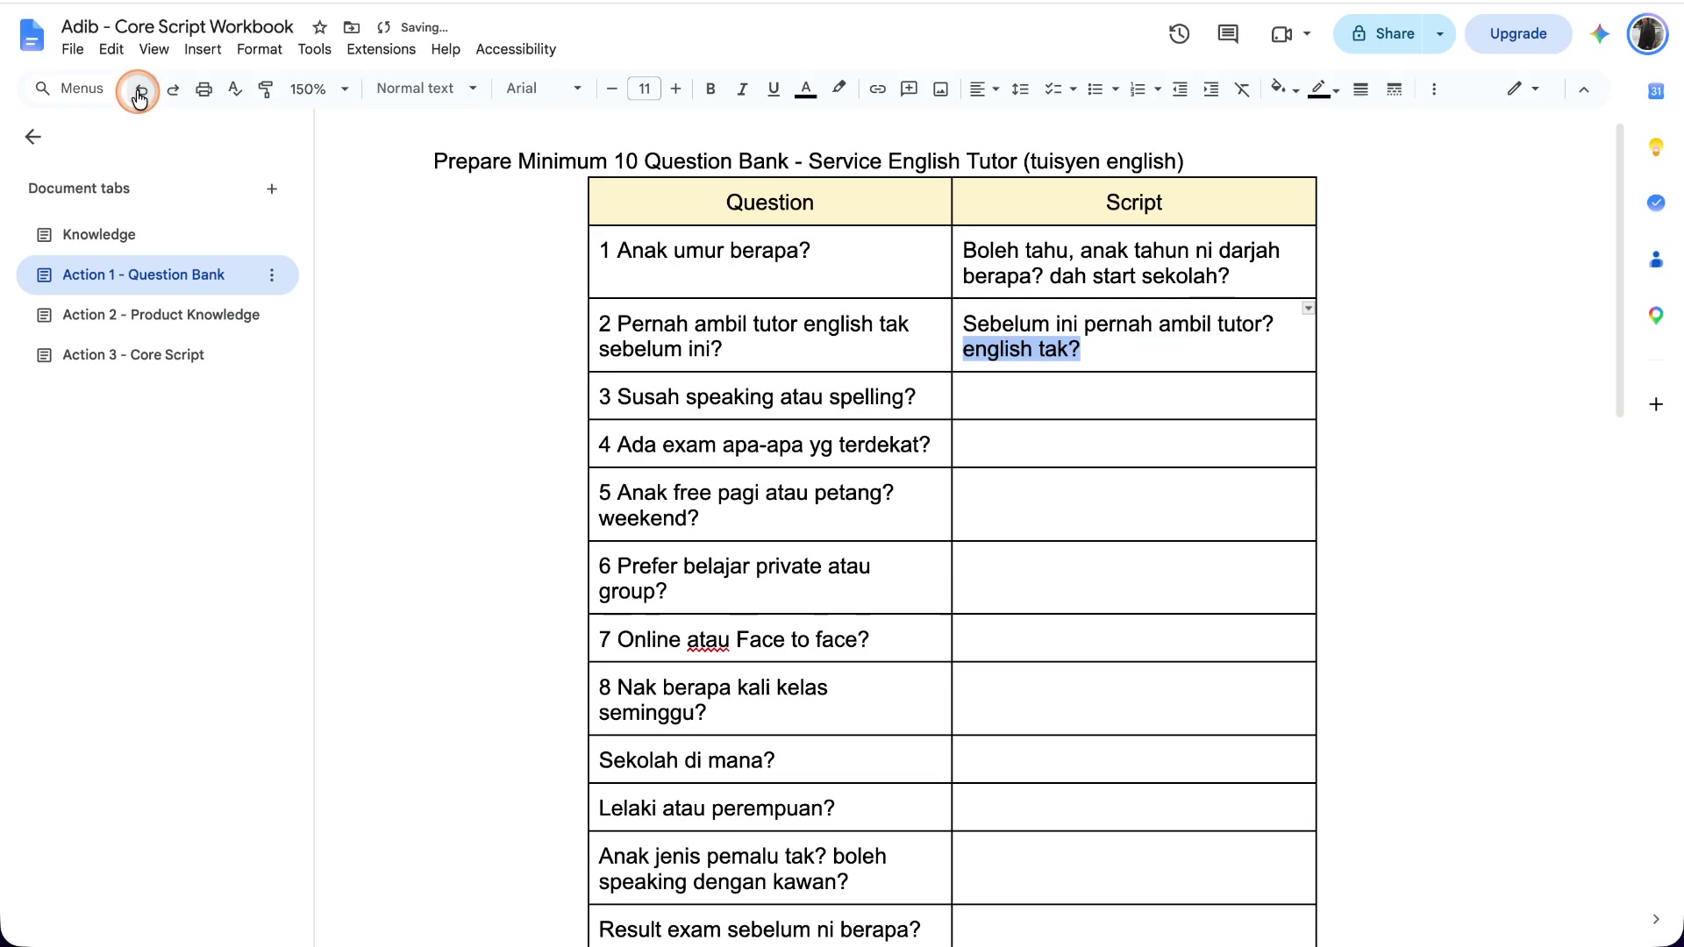Click the Clear formatting icon
Screen dimensions: 1684x947
(1242, 89)
